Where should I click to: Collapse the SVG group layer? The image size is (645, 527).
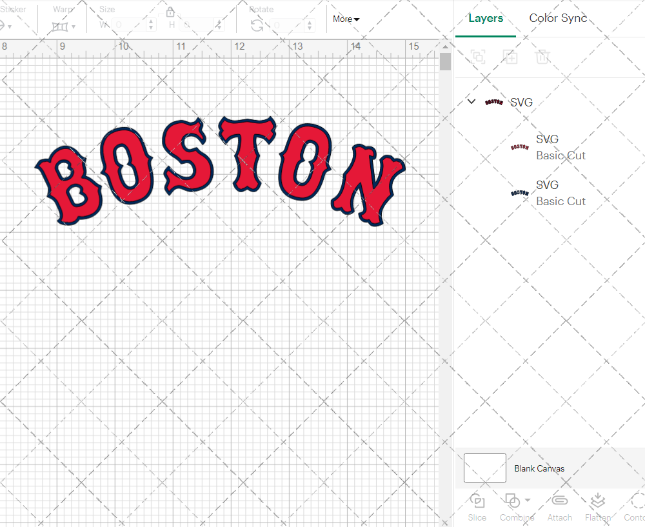point(471,102)
